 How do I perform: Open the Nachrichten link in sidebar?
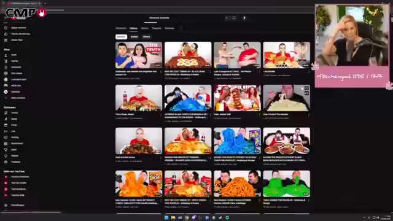coord(17,144)
